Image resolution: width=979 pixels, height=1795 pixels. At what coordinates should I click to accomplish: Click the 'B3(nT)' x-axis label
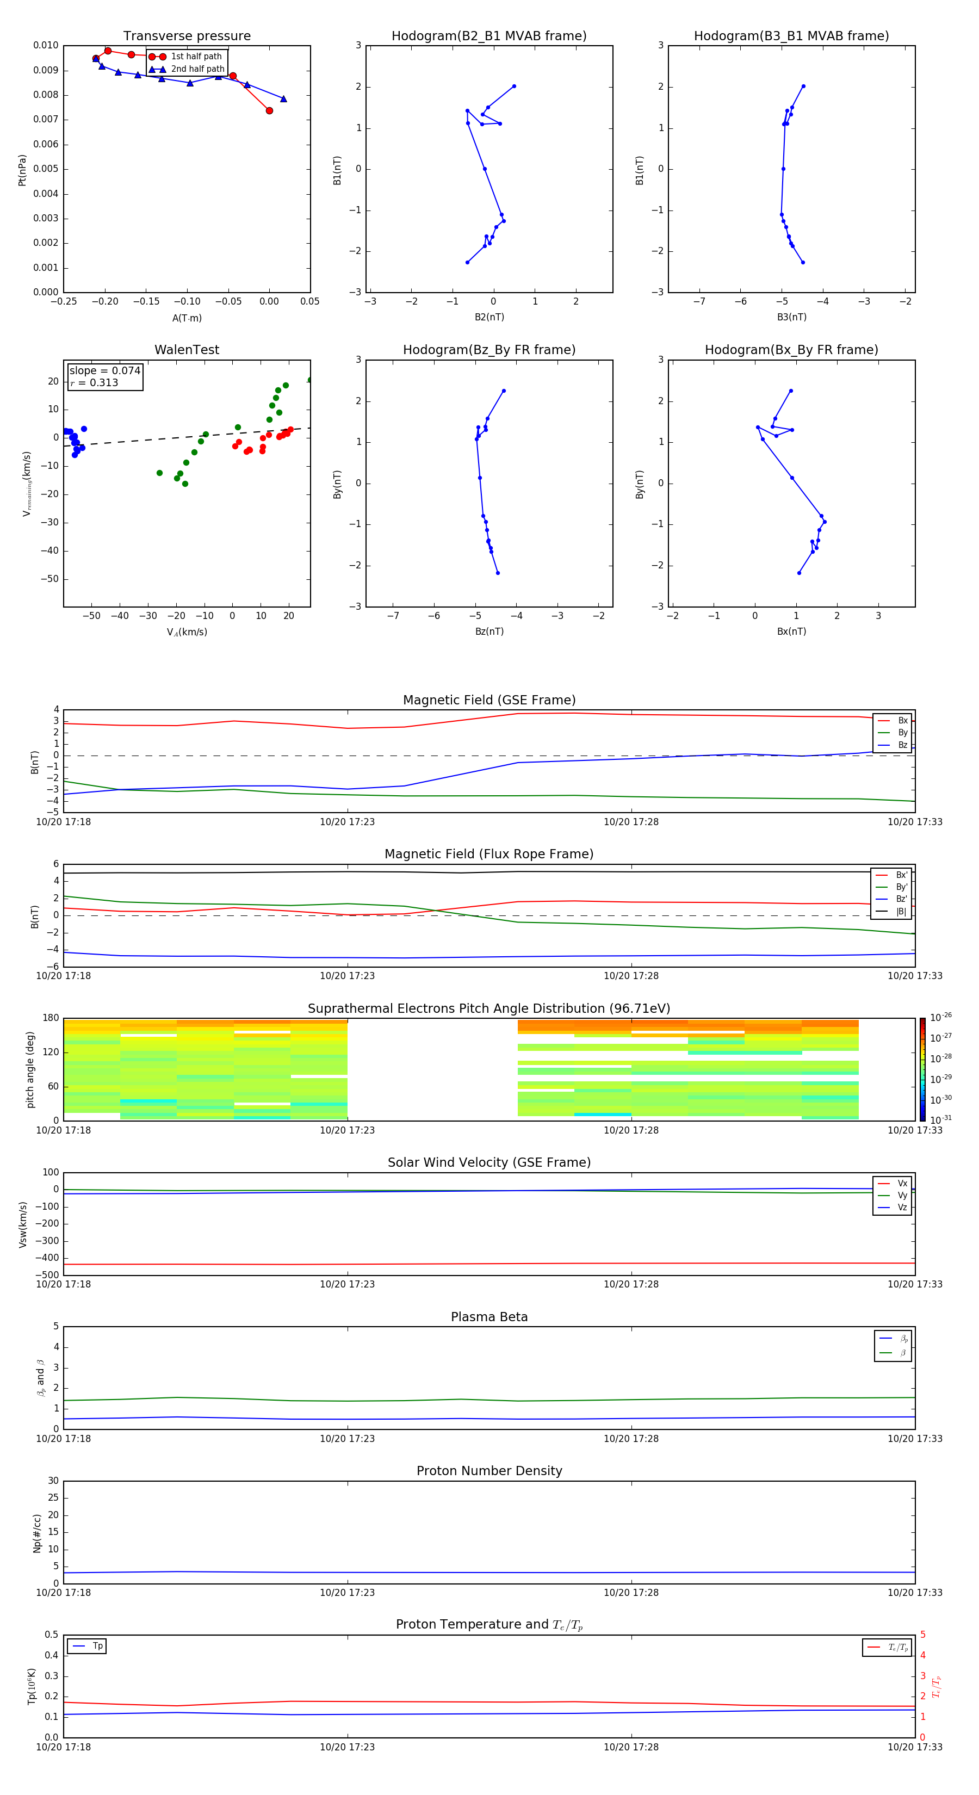click(791, 317)
